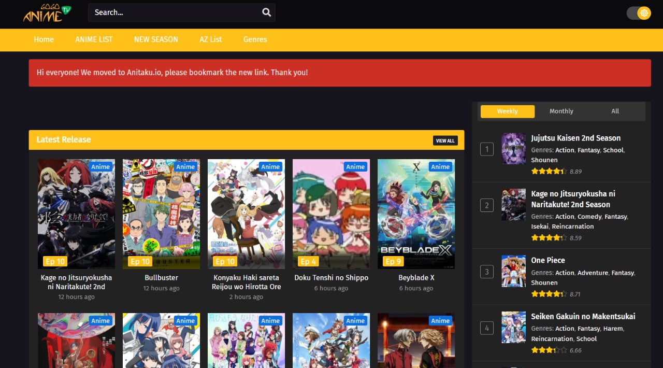Open the Beyblade X poster thumbnail

point(416,214)
